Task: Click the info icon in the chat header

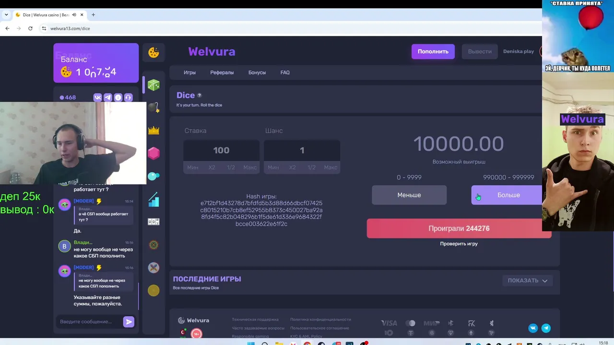Action: [118, 97]
